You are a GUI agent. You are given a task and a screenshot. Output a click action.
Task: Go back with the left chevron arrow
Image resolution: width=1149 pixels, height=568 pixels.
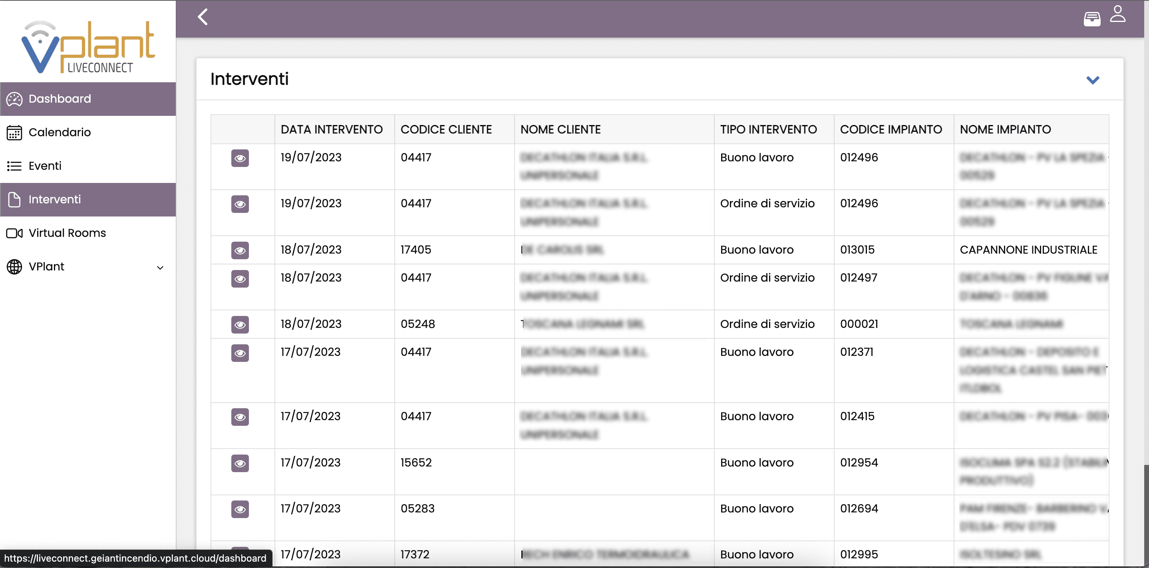click(x=203, y=17)
